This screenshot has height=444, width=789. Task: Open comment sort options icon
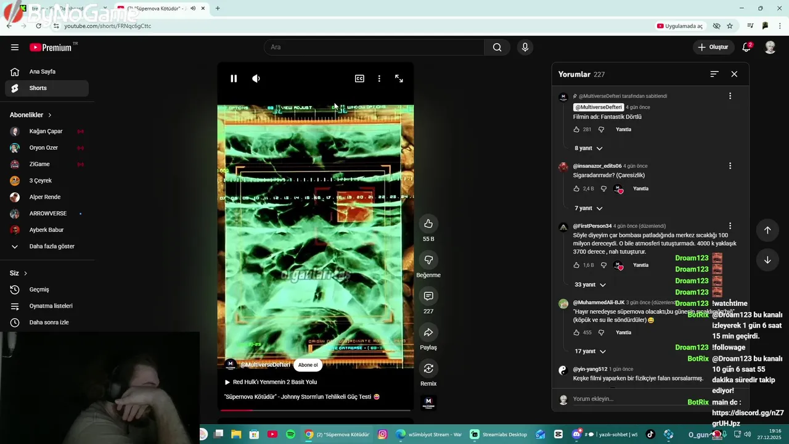coord(714,74)
